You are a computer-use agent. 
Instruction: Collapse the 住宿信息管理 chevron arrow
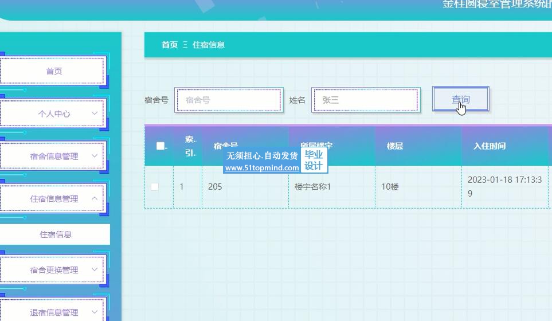(95, 198)
